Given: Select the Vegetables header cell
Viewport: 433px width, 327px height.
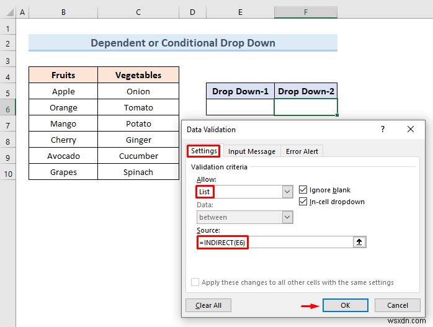Looking at the screenshot, I should [138, 75].
